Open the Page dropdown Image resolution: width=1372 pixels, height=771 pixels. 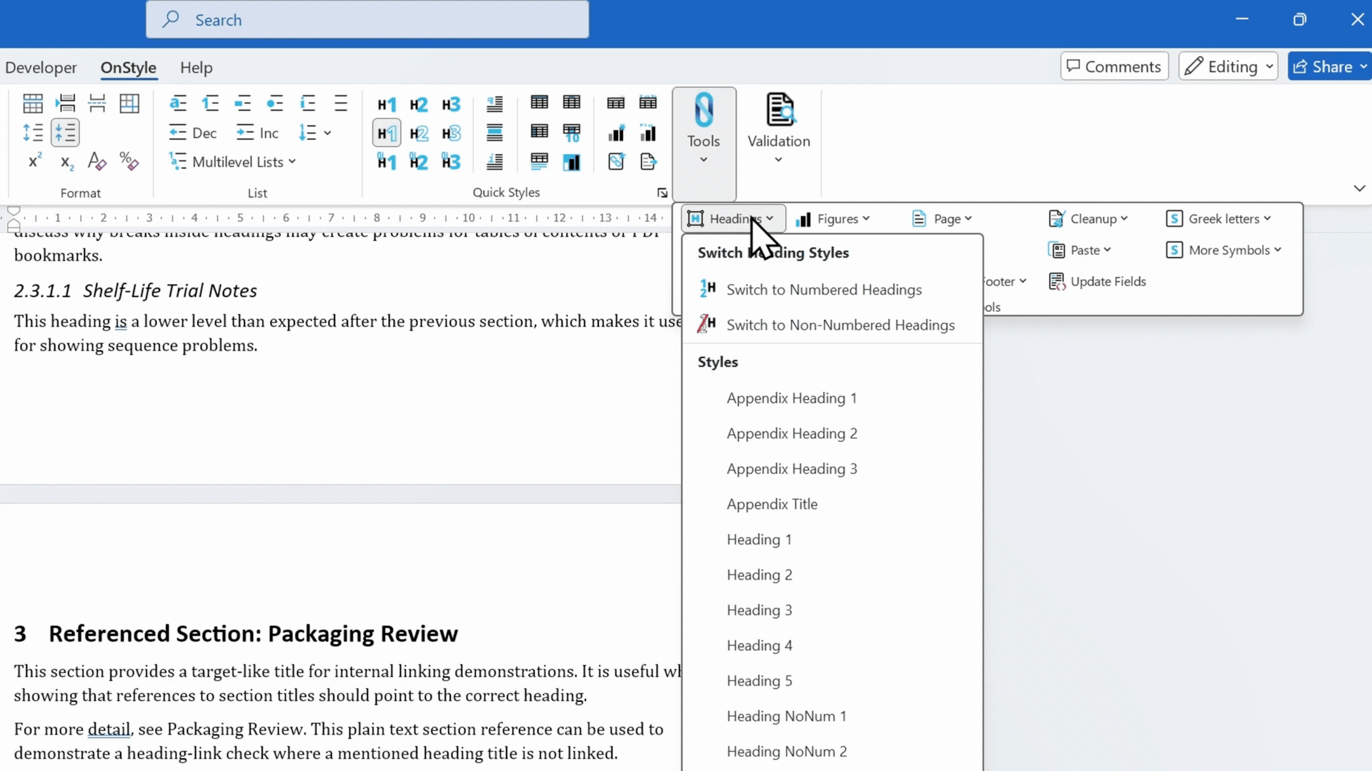[x=942, y=218]
